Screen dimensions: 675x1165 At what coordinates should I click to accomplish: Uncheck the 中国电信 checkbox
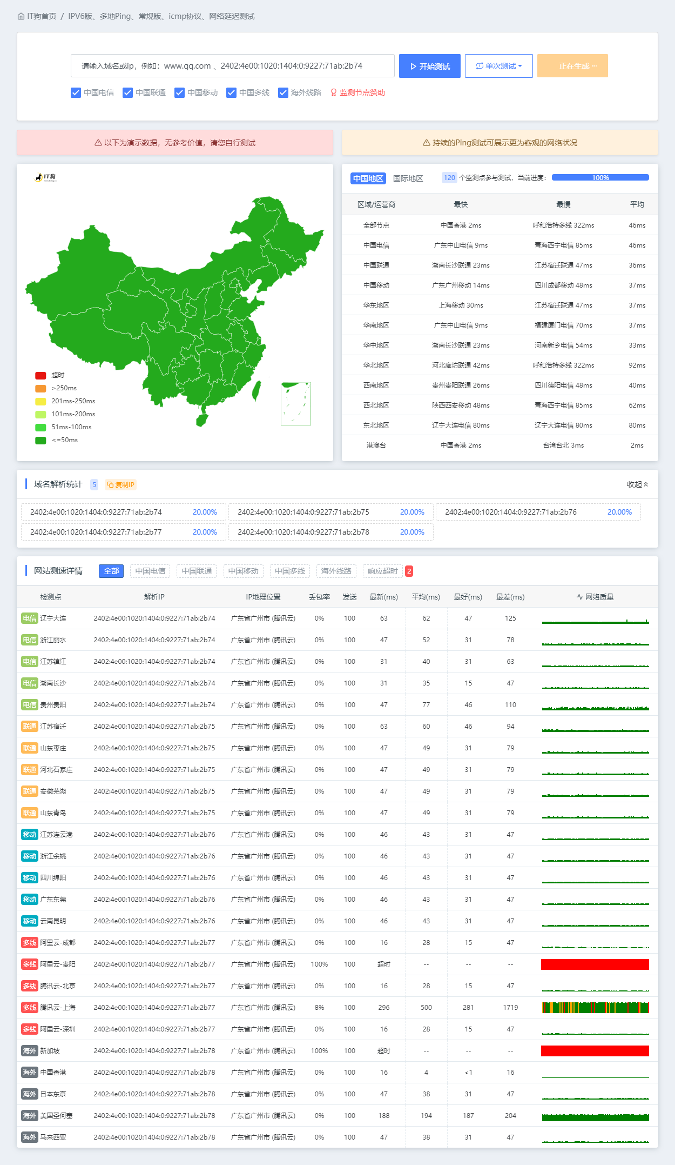click(76, 93)
